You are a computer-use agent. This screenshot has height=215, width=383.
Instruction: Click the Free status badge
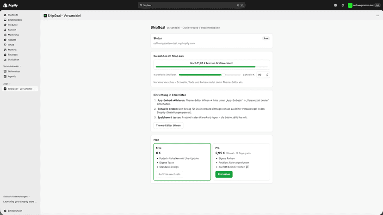266,38
